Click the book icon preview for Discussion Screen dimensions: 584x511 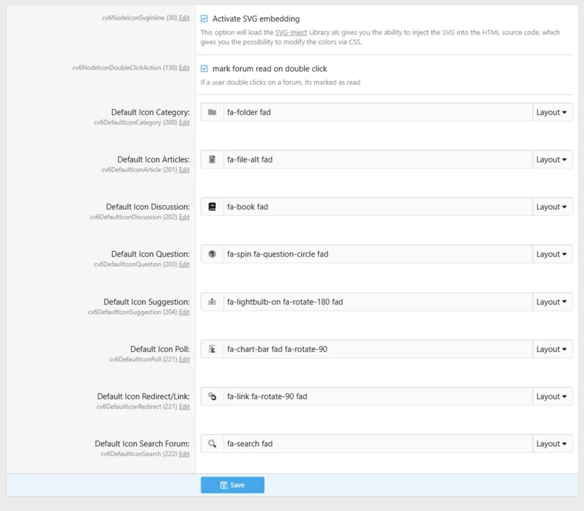pyautogui.click(x=212, y=207)
